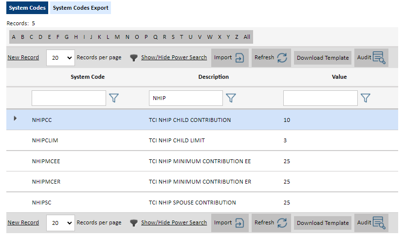Click the Value column filter icon

tap(366, 98)
